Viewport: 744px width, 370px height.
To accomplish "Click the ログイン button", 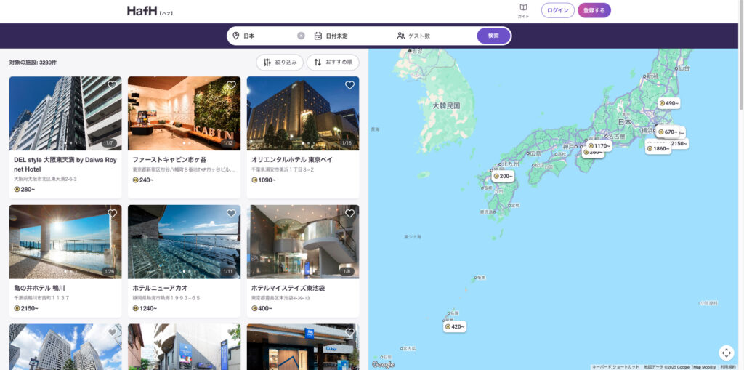I will 557,10.
